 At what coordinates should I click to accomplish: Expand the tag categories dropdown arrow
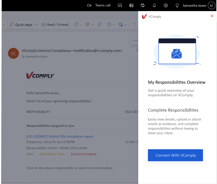pyautogui.click(x=81, y=25)
